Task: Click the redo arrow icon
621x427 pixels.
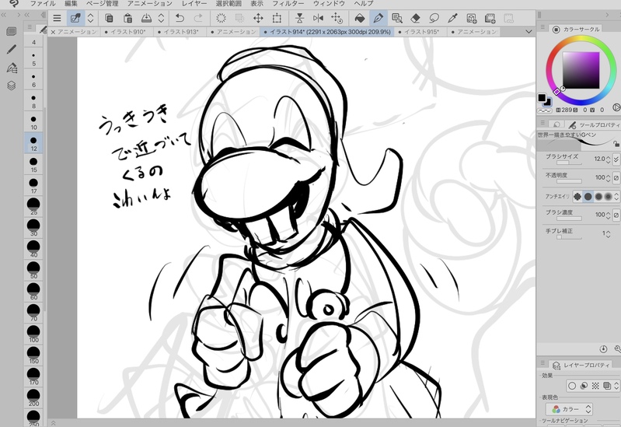Action: 198,18
